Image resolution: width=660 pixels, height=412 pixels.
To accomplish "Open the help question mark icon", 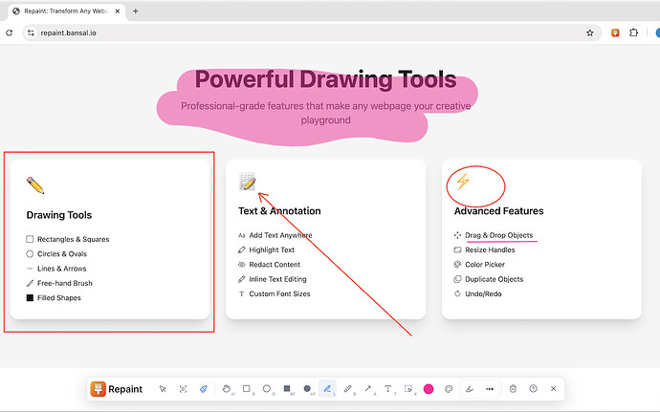I will (x=534, y=389).
